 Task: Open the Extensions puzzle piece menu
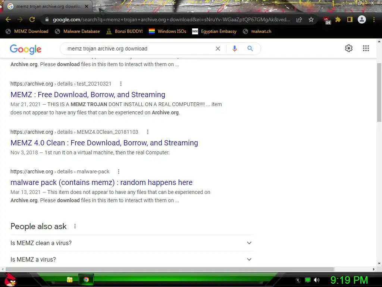click(338, 19)
